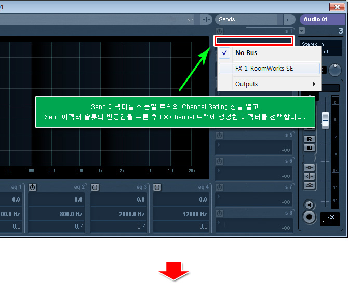The height and width of the screenshot is (308, 348).
Task: Open the empty send slot s 1 routing field
Action: pyautogui.click(x=254, y=41)
